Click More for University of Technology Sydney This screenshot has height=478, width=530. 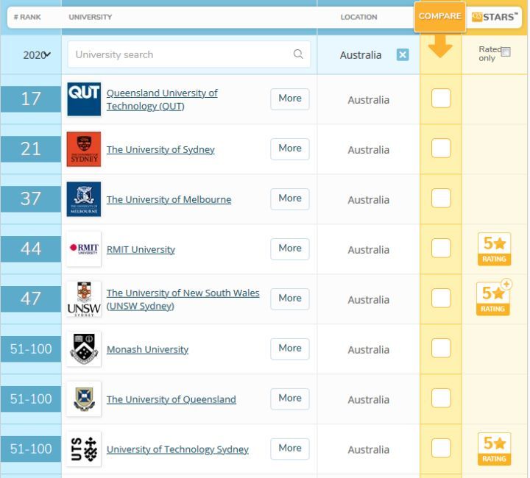pos(290,449)
